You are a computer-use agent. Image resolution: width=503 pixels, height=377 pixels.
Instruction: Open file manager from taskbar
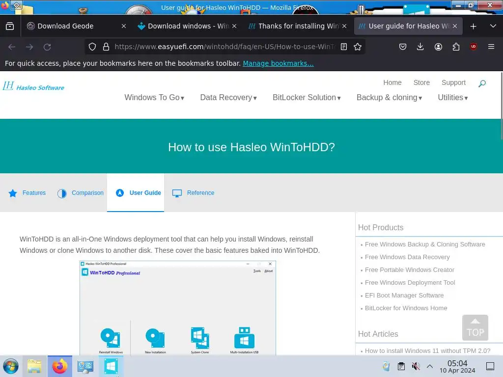click(x=35, y=366)
